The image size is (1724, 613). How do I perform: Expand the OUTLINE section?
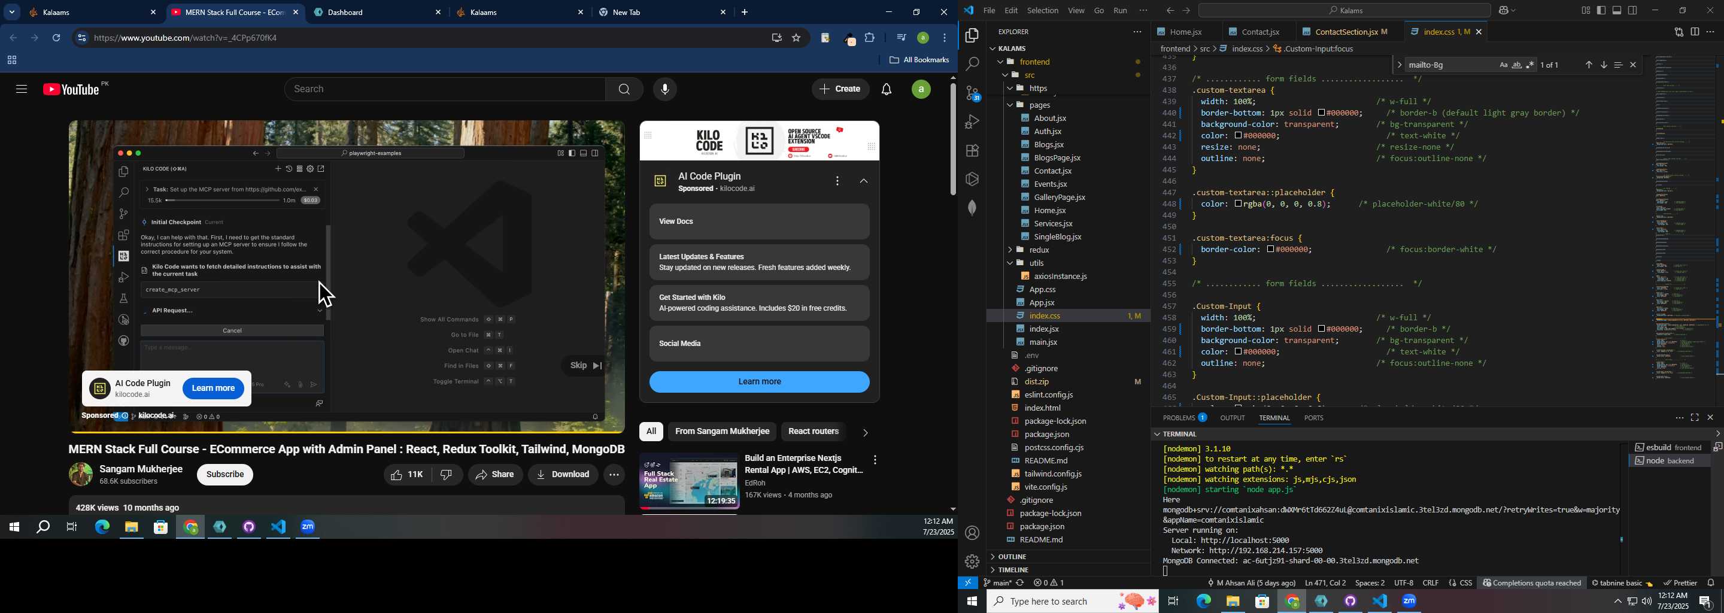(x=1011, y=557)
